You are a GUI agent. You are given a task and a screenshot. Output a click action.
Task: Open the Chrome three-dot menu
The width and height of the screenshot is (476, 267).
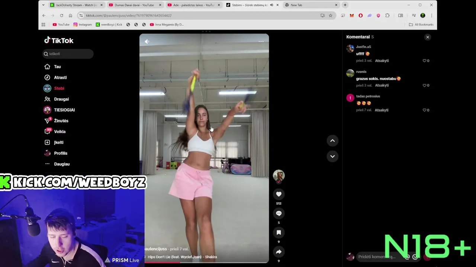(x=431, y=16)
